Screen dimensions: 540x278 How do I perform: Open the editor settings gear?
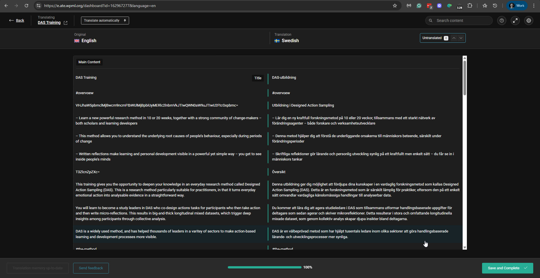tap(528, 21)
